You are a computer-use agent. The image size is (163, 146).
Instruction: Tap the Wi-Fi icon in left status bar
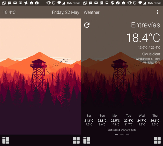click(59, 3)
